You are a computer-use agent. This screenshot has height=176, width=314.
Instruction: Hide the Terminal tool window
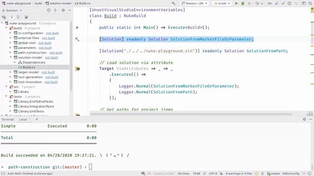(311, 119)
